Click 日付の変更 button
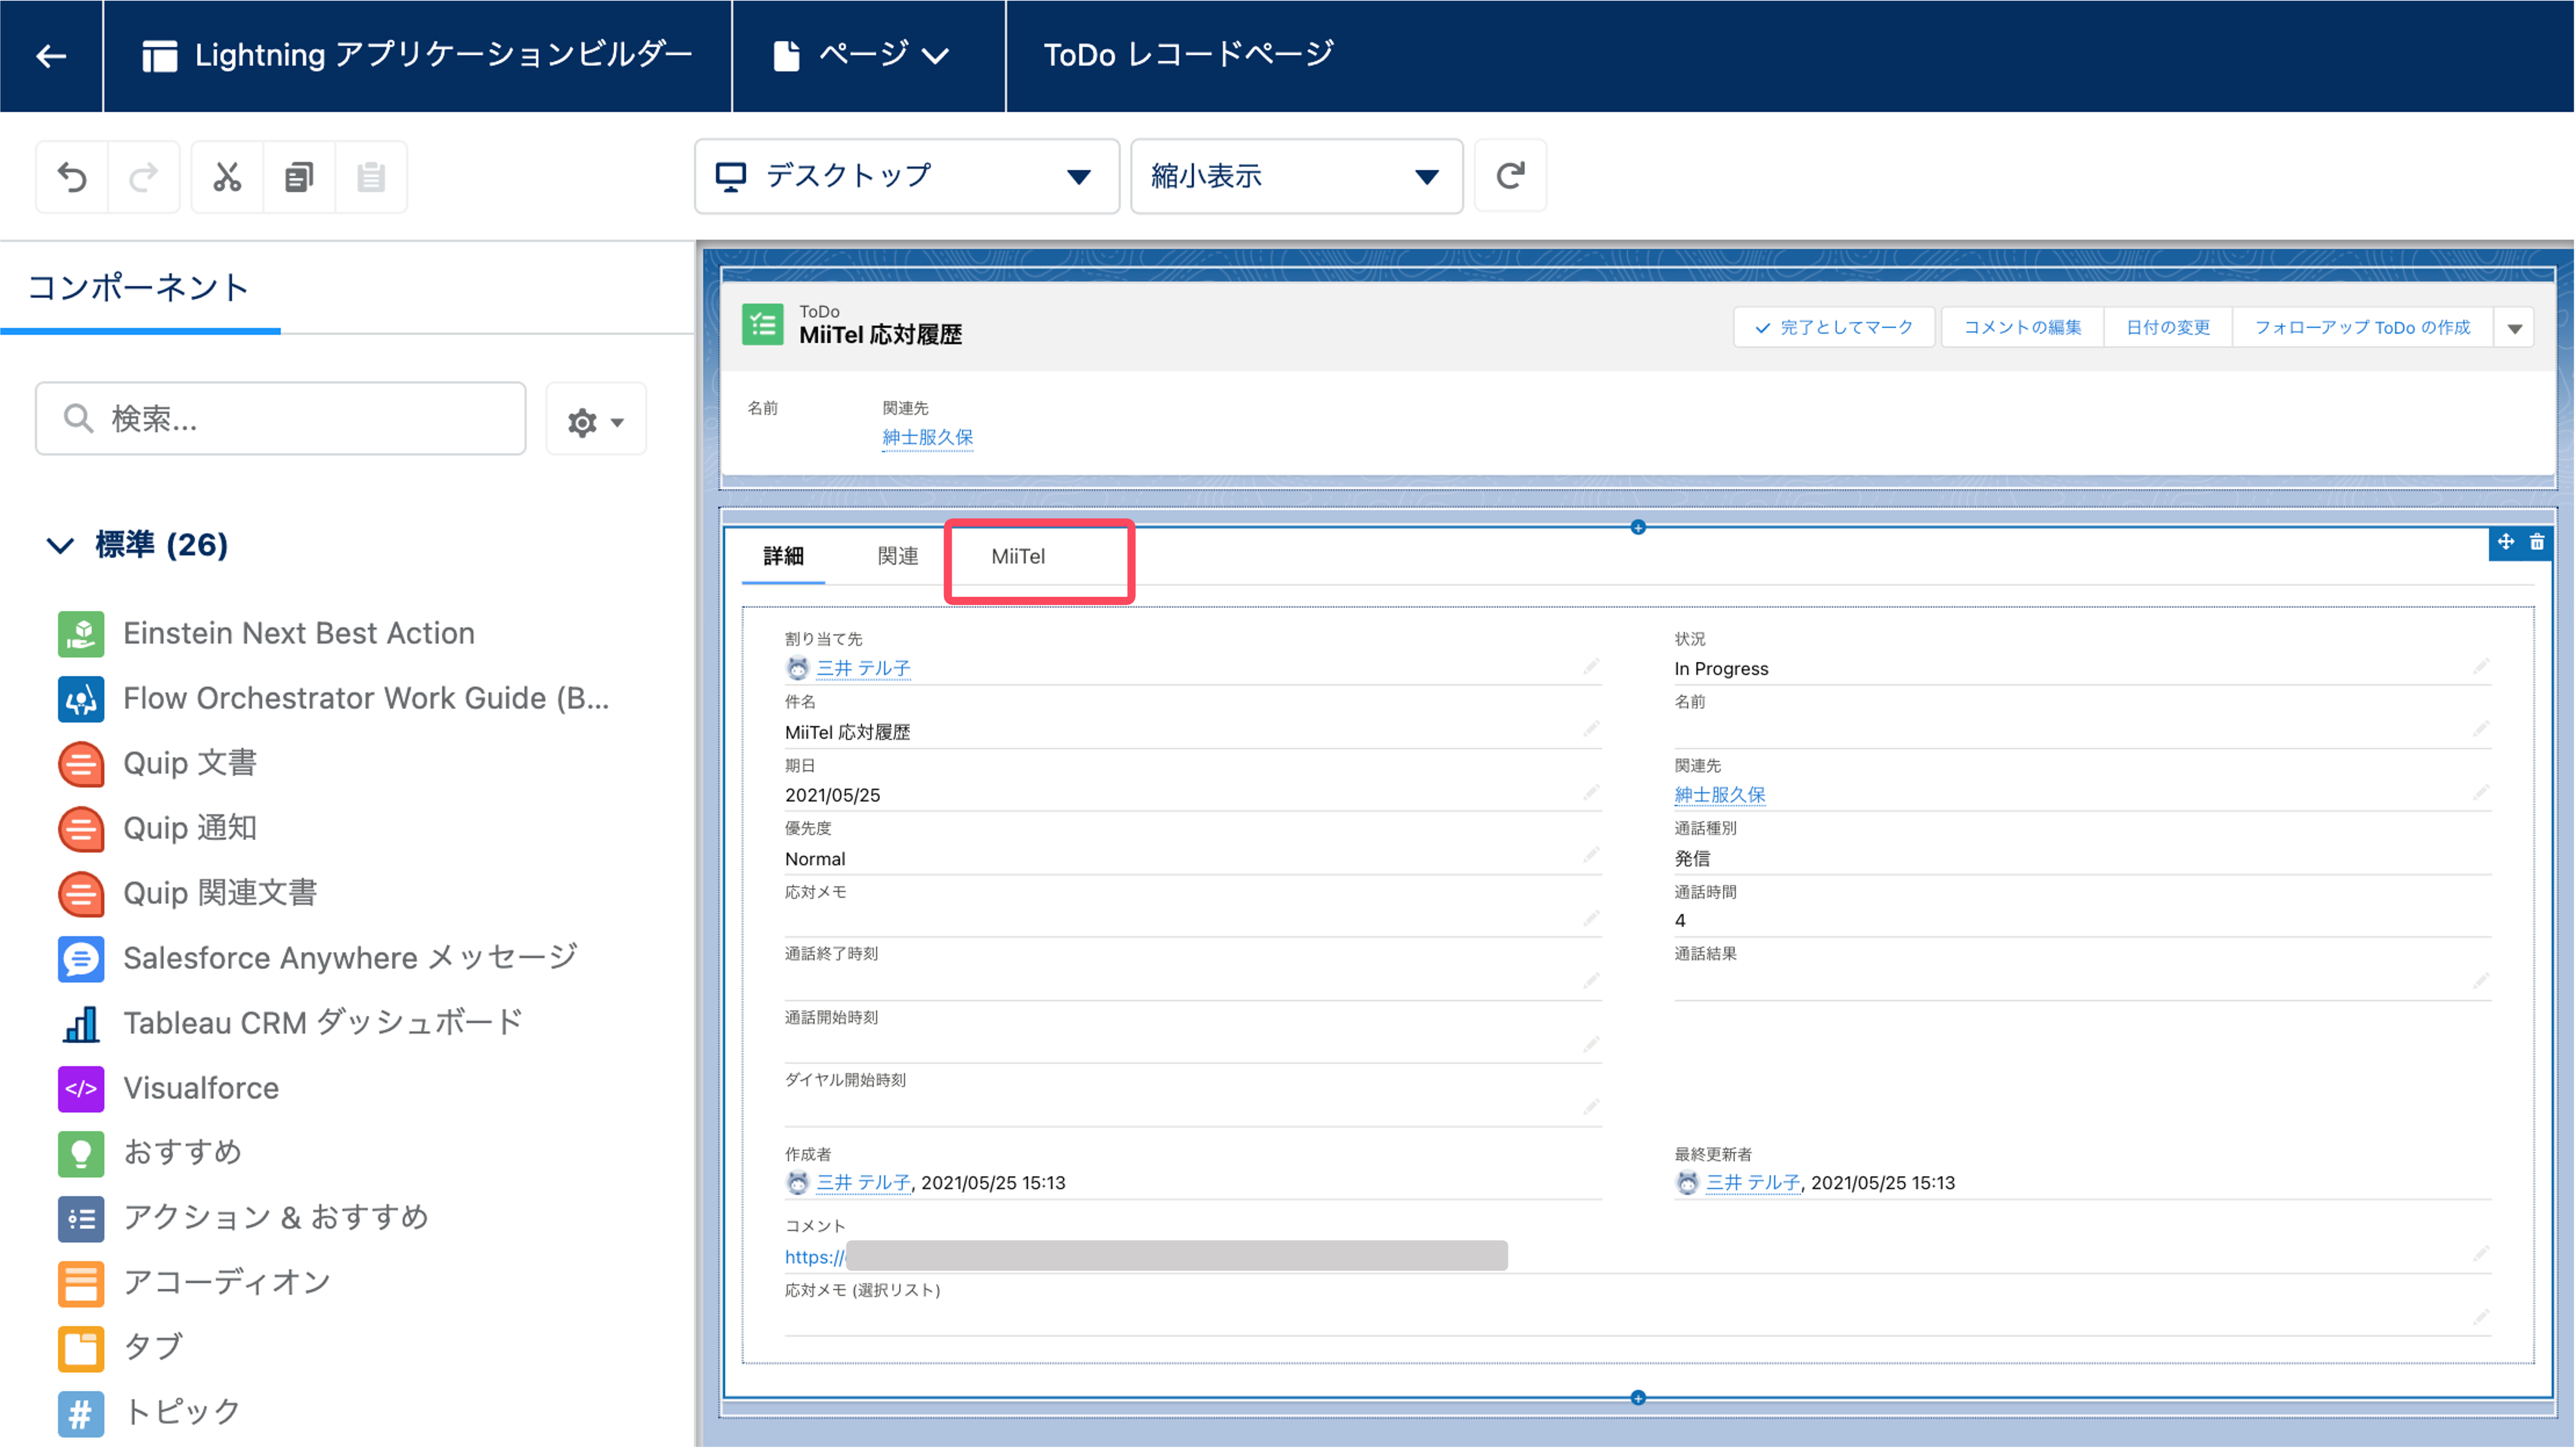This screenshot has width=2576, height=1448. 2168,328
